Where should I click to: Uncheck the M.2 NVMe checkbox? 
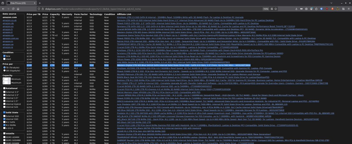click(4, 125)
